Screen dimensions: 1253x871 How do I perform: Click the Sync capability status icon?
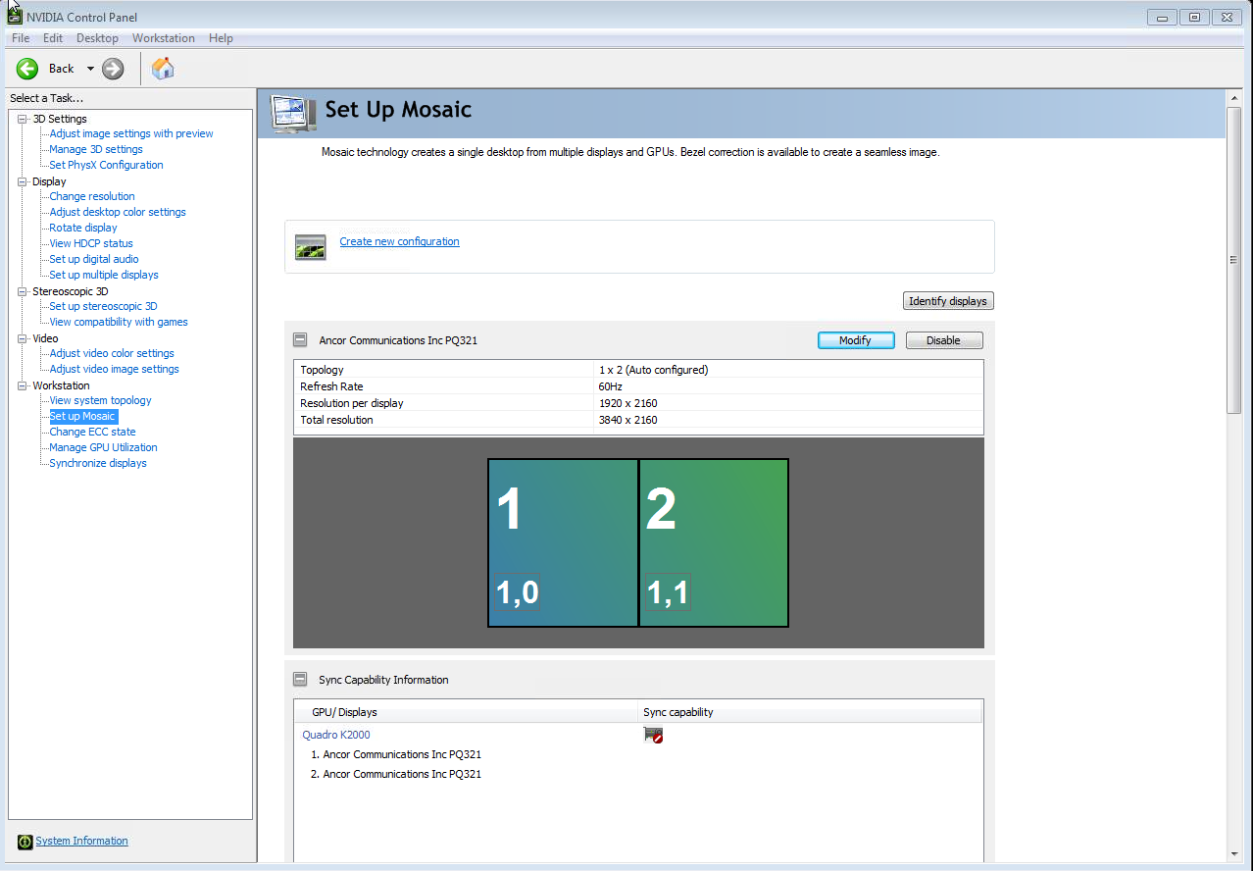653,735
